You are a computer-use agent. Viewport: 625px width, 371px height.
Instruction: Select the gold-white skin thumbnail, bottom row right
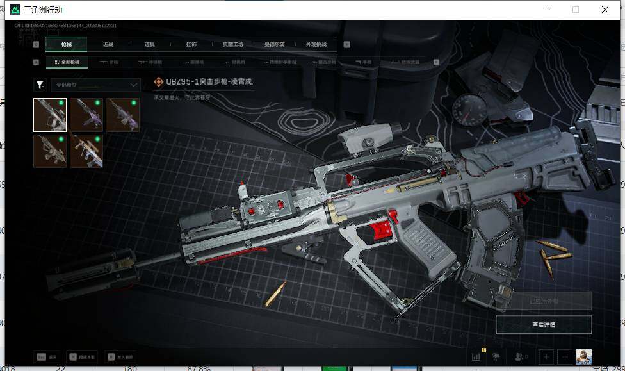coord(86,151)
